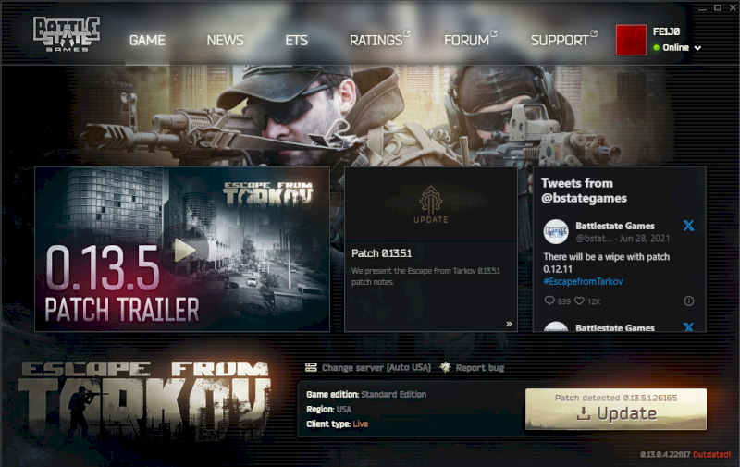Play the 0.13.5 patch trailer

click(184, 250)
